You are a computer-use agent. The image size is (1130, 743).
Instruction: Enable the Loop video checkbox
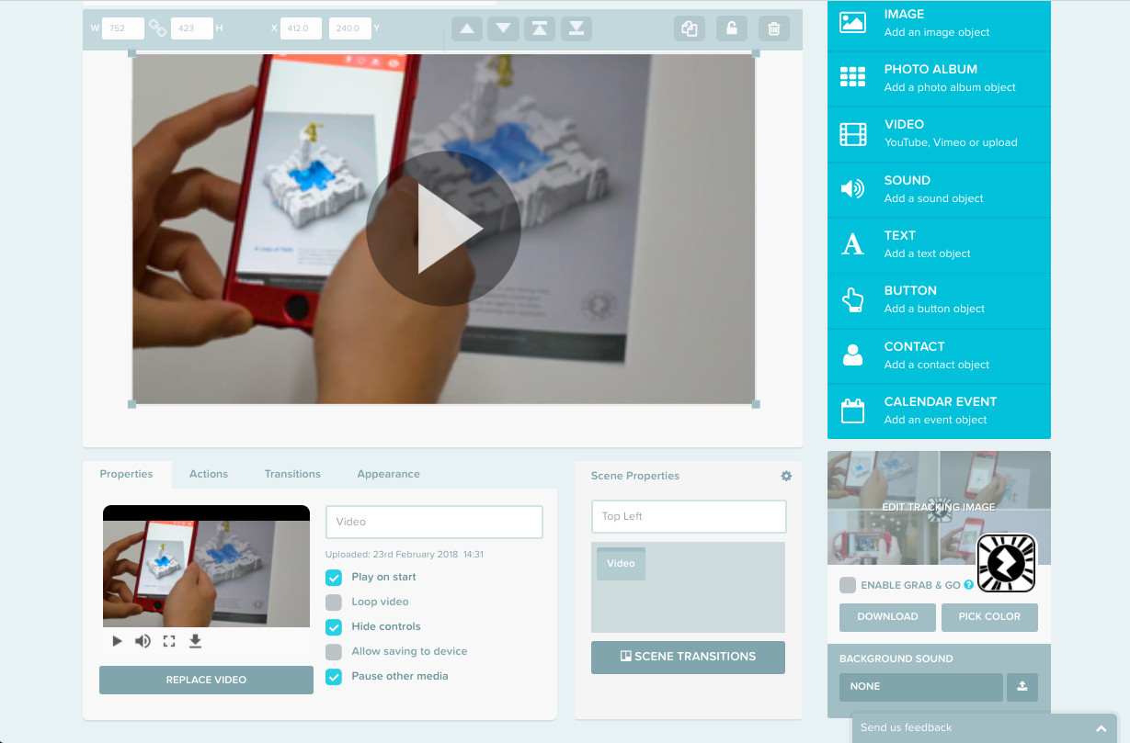334,602
